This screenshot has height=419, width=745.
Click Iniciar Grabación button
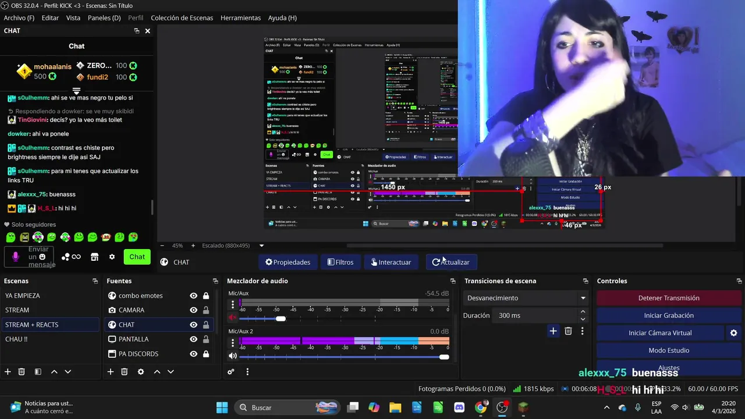(x=669, y=315)
